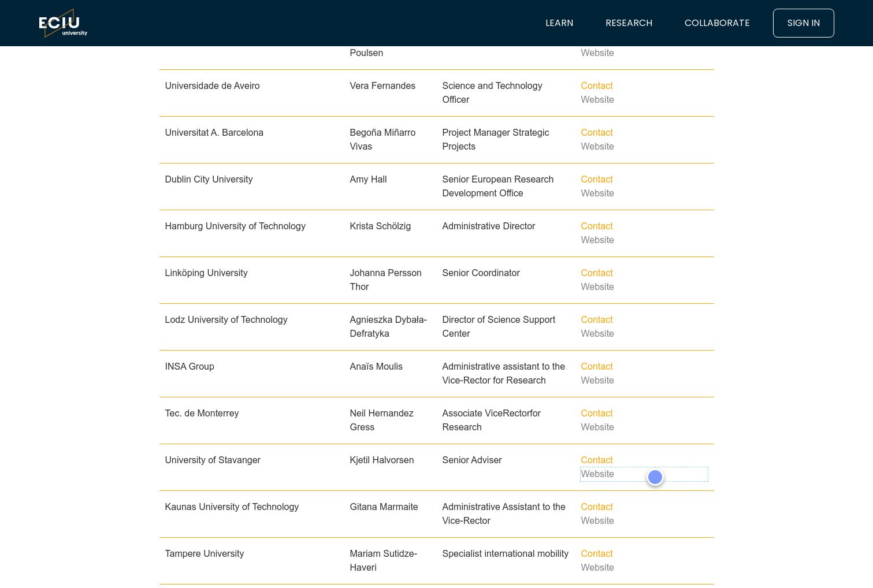873x588 pixels.
Task: Open Website link for INSA Group
Action: [597, 380]
